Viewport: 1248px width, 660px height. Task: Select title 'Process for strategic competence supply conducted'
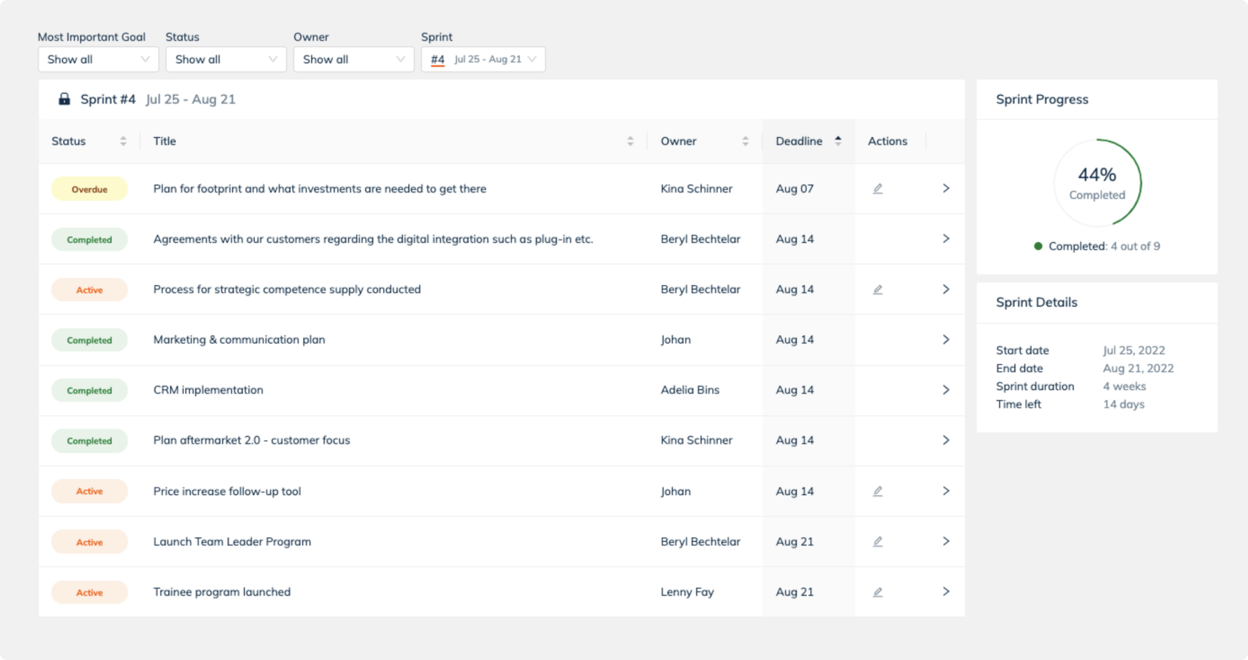pos(287,289)
